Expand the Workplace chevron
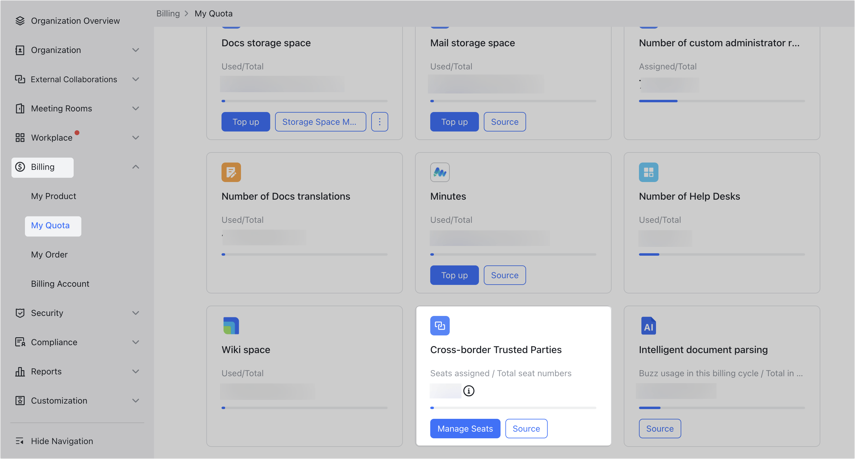The image size is (855, 459). coord(135,138)
